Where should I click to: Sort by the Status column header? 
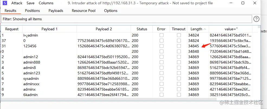tap(142, 29)
